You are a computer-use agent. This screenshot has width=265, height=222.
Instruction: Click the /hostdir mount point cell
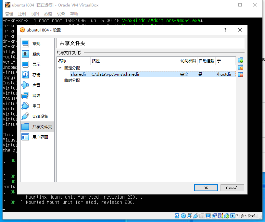[224, 74]
